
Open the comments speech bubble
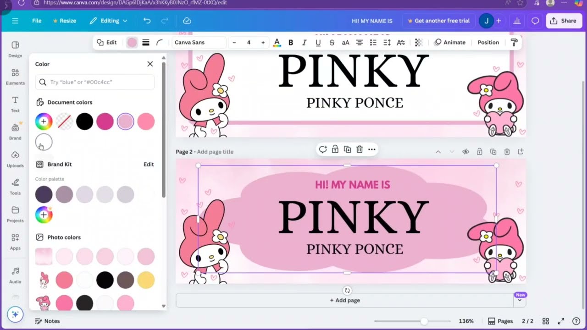(535, 21)
